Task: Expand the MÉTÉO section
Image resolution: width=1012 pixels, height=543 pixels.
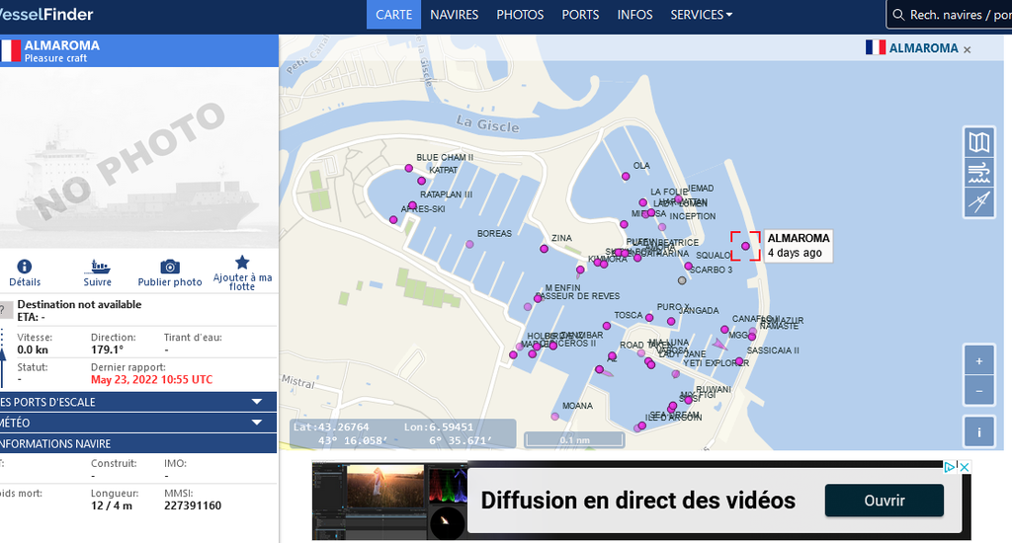Action: tap(138, 423)
